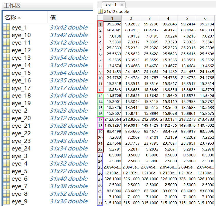Click the eye_18 variable icon

coord(6,95)
